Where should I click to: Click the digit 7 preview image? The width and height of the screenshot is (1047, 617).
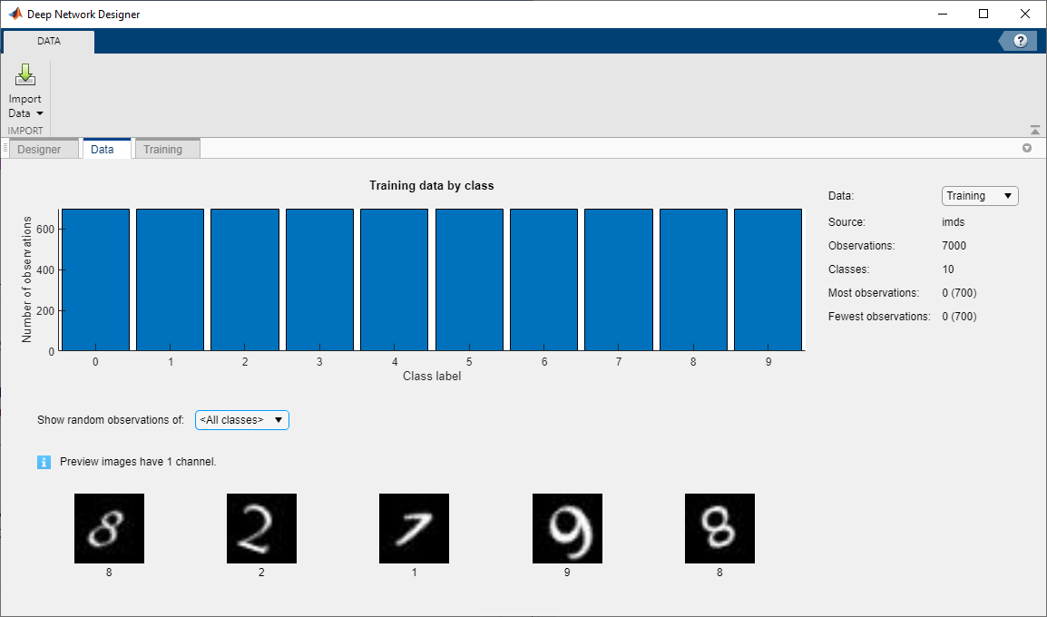coord(414,528)
